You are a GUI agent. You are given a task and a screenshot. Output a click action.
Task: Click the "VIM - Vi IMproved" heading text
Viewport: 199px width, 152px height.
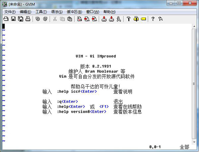(x=96, y=56)
